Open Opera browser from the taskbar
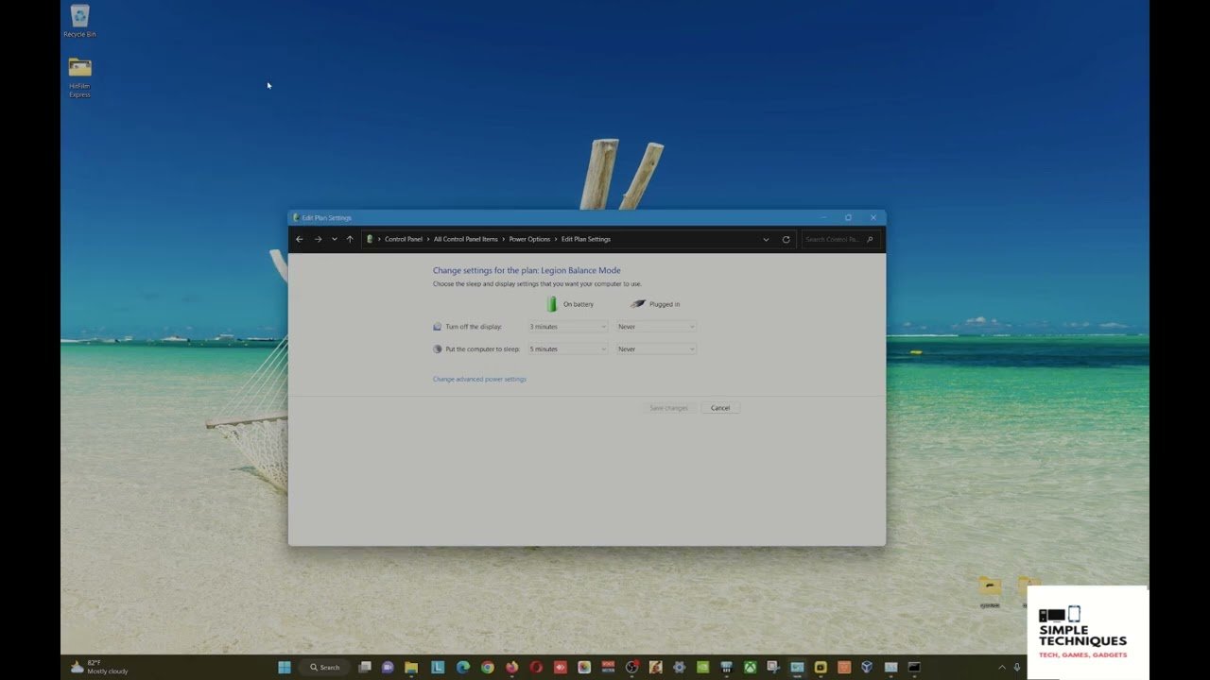Viewport: 1210px width, 680px height. click(x=536, y=668)
